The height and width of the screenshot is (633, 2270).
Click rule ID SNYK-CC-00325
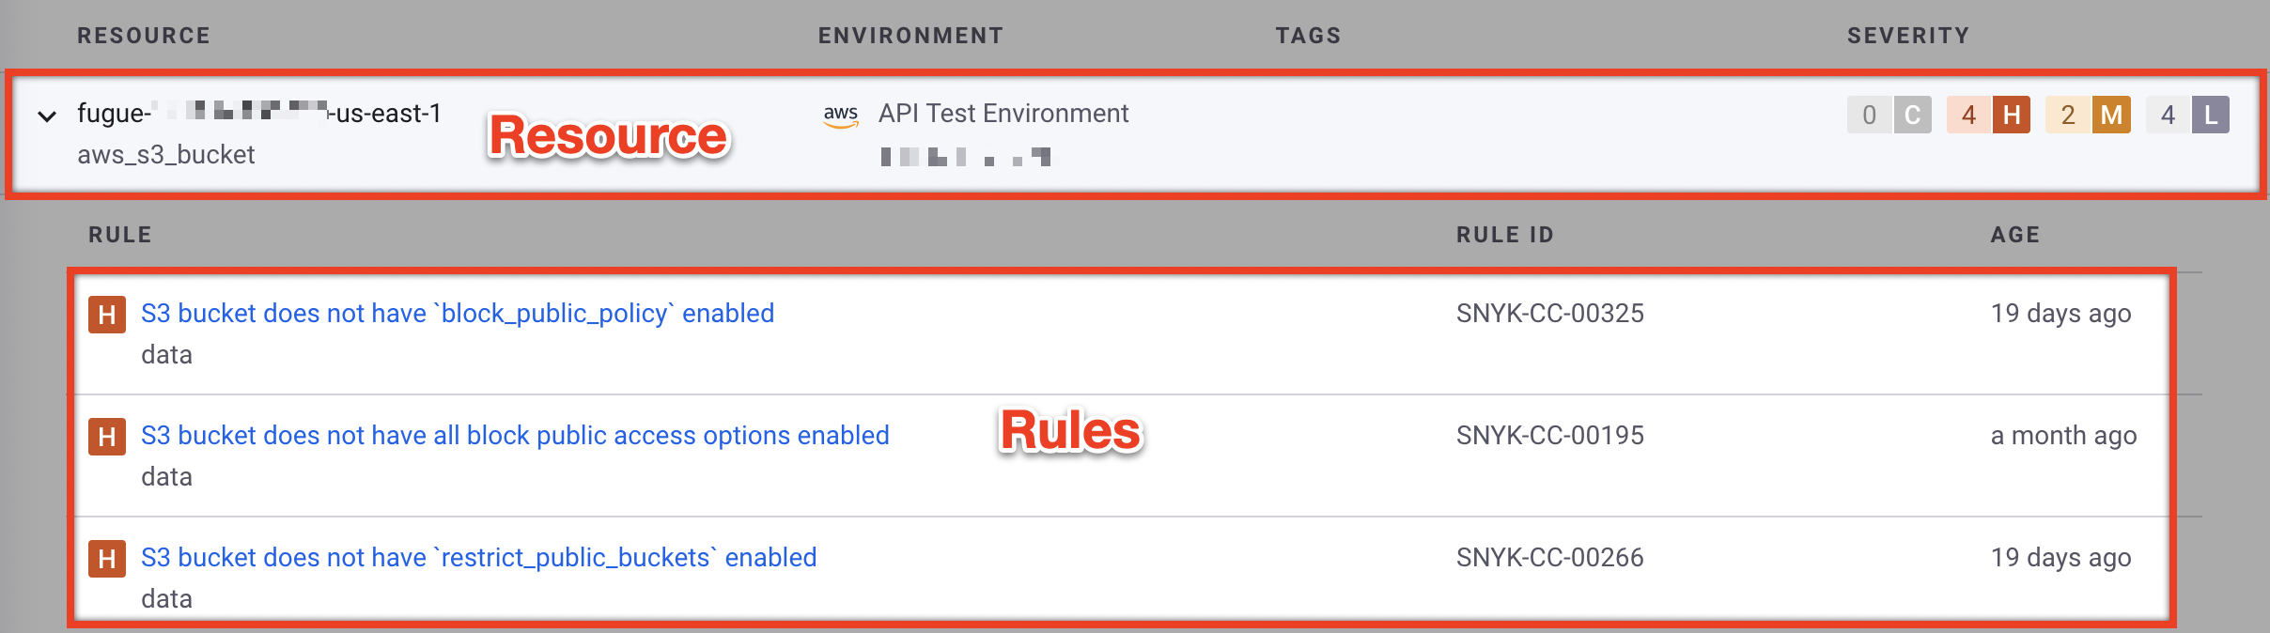click(x=1549, y=314)
